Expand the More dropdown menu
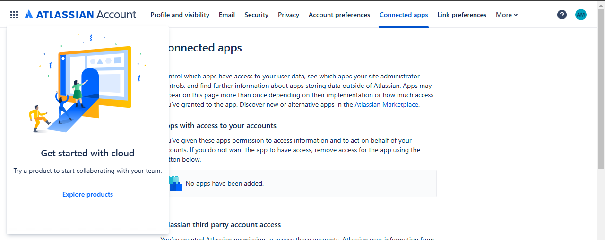 [507, 15]
